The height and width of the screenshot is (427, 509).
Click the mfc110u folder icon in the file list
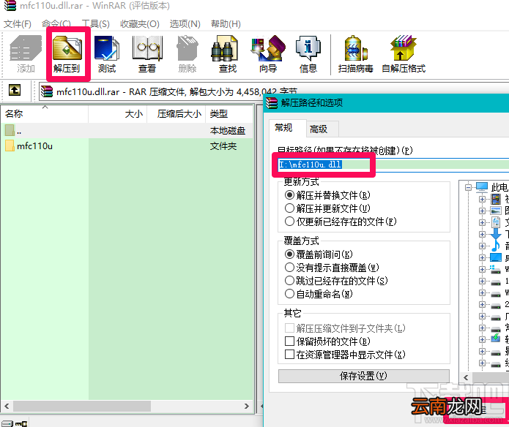(x=10, y=146)
